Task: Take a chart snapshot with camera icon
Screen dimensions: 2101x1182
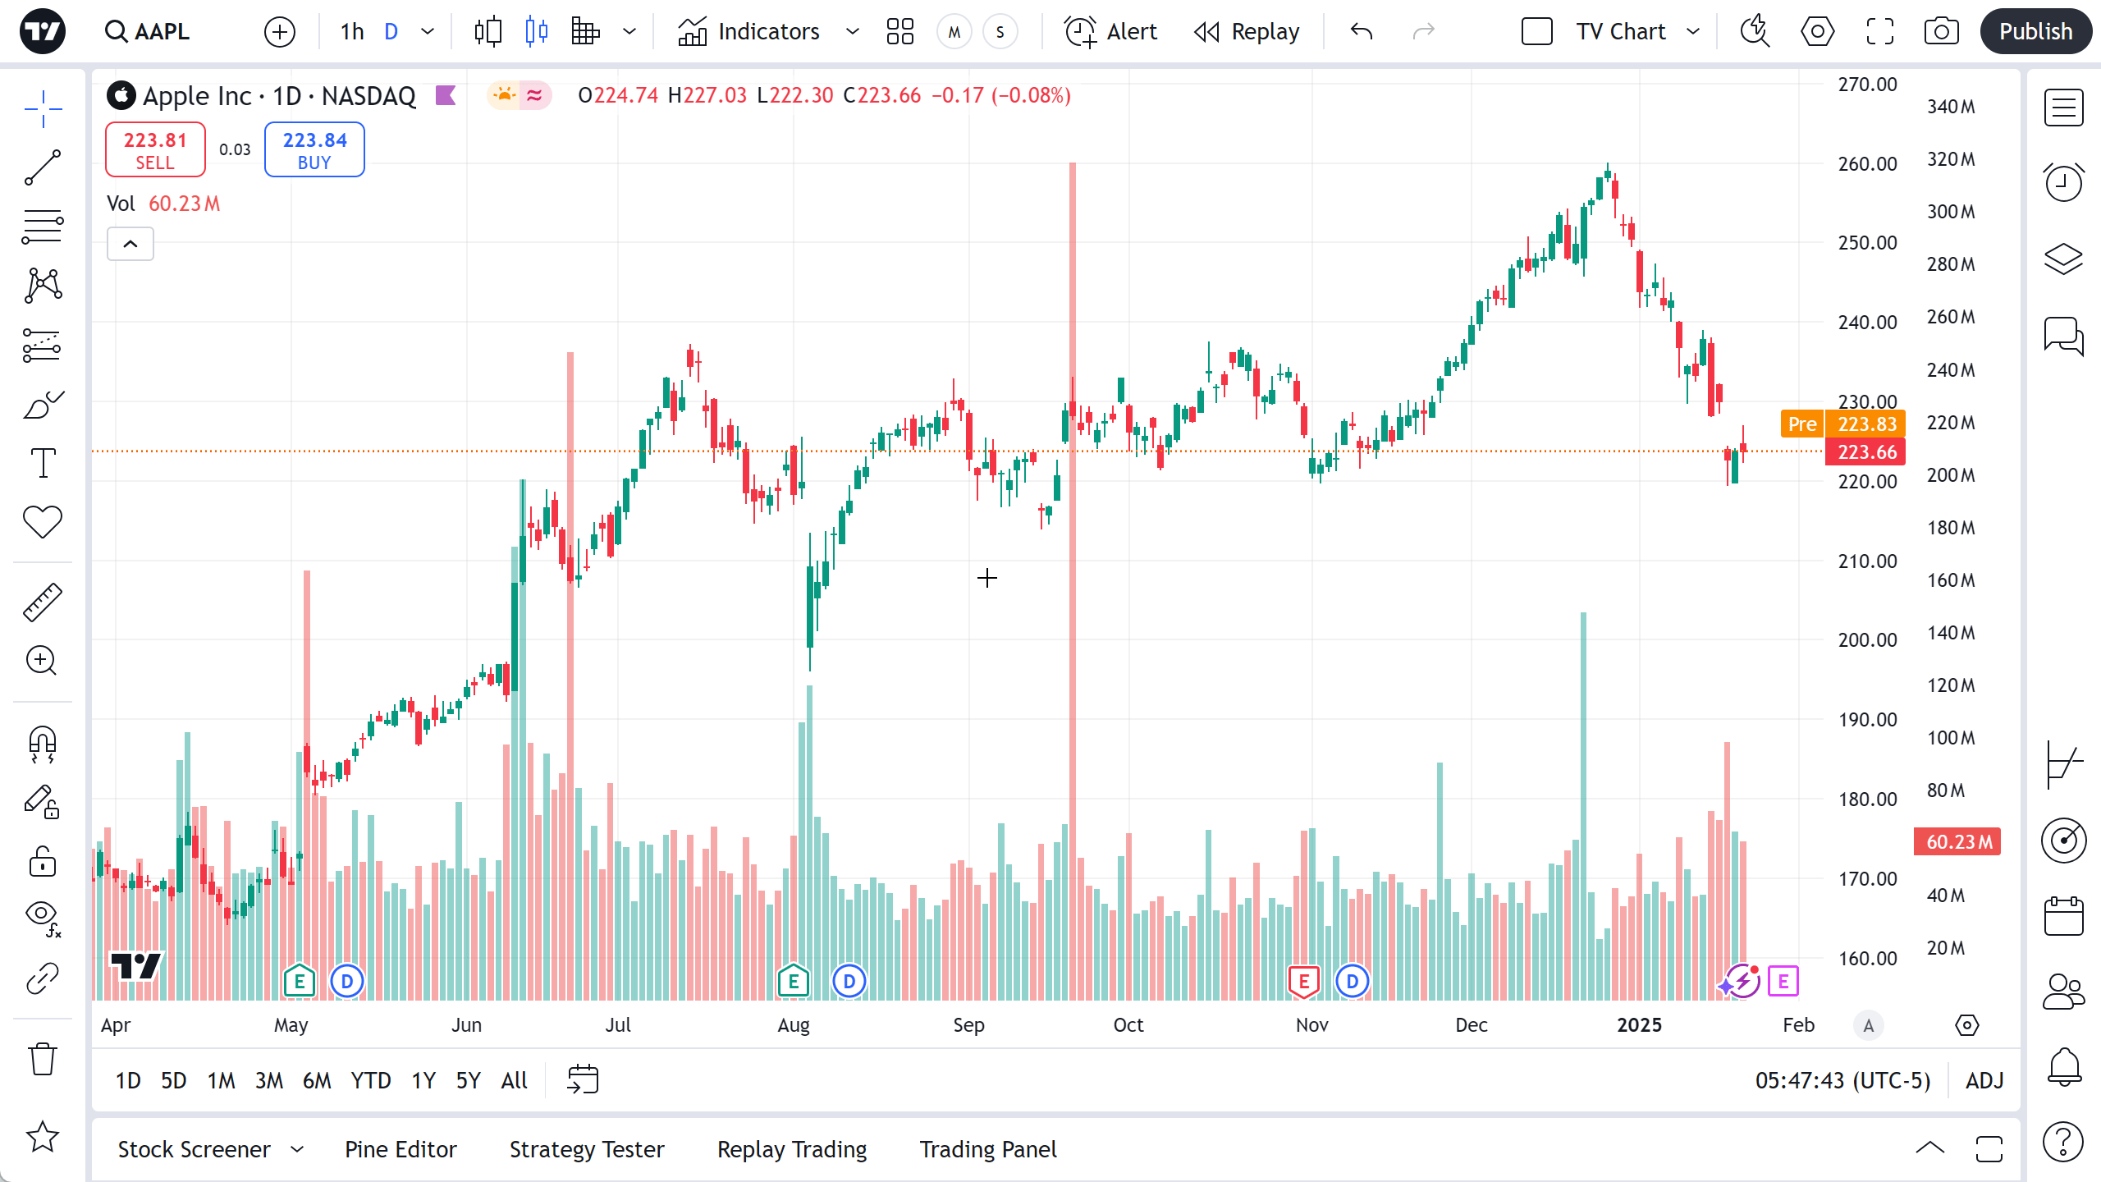Action: [1941, 31]
